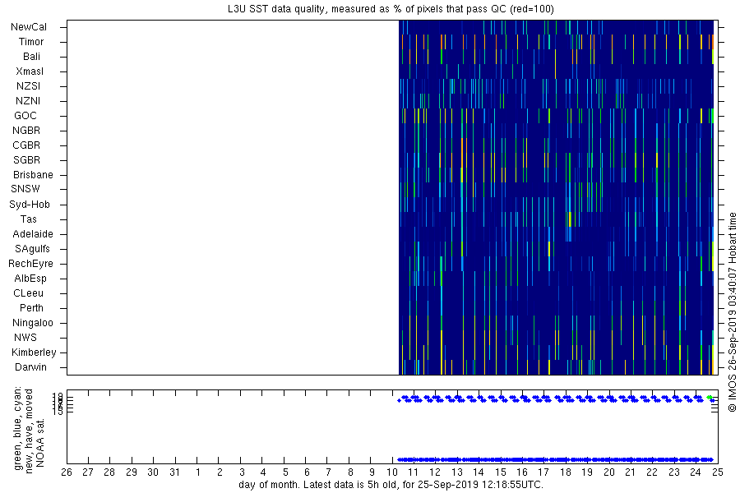This screenshot has width=740, height=493.
Task: Click day 9 on the time axis
Action: pos(372,472)
